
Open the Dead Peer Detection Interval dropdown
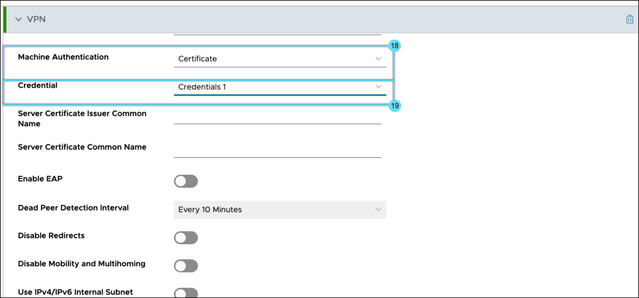tap(275, 209)
